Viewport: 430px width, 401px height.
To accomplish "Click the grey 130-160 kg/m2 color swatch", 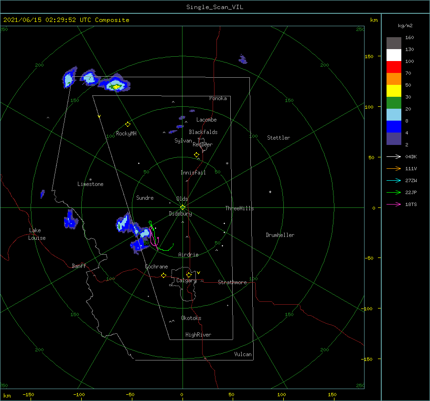I will (x=394, y=43).
